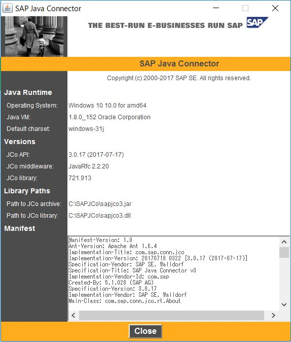The width and height of the screenshot is (291, 342).
Task: Click the columns photo thumbnail
Action: [34, 37]
